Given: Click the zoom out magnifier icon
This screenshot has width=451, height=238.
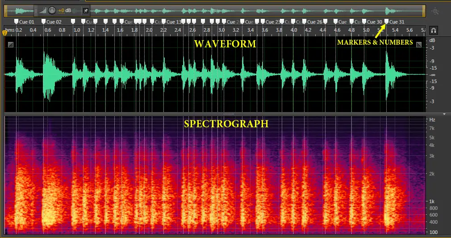Looking at the screenshot, I should (x=435, y=12).
